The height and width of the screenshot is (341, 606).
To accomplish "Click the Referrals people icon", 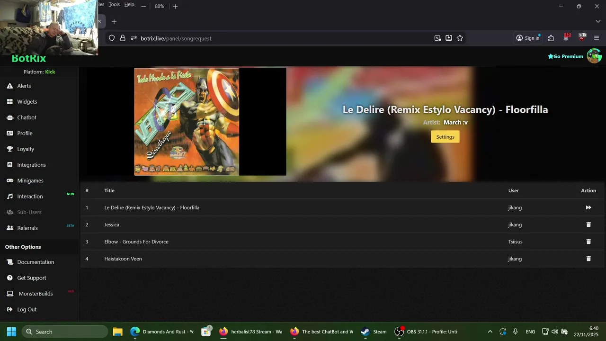I will pyautogui.click(x=9, y=228).
